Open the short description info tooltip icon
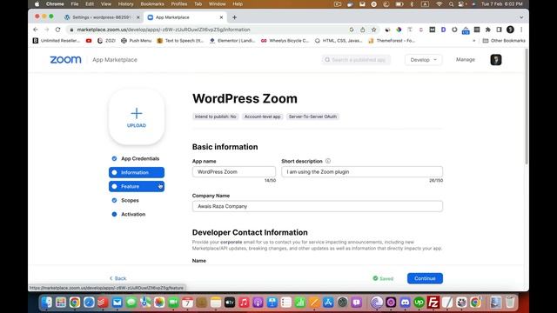 point(328,161)
